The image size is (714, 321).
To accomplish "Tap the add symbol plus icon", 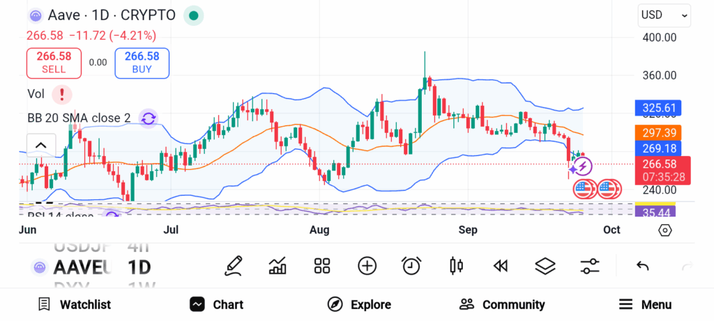I will coord(367,265).
